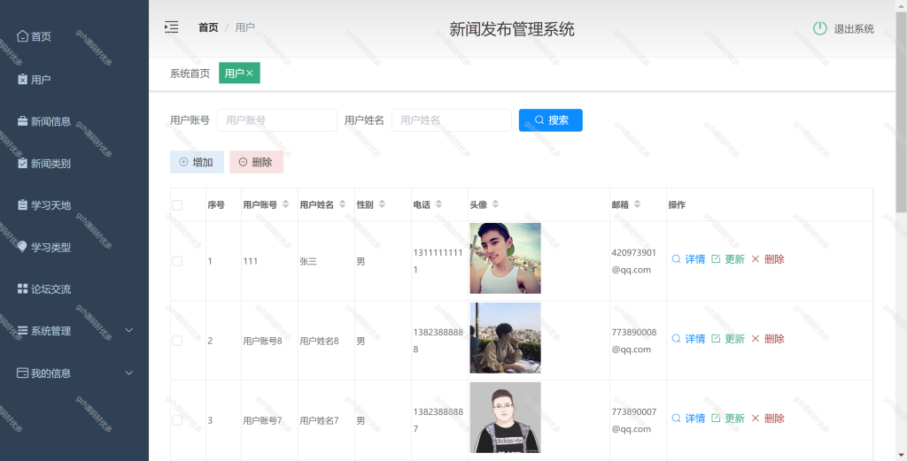This screenshot has height=461, width=907.
Task: Click the power icon to exit system
Action: coord(819,28)
